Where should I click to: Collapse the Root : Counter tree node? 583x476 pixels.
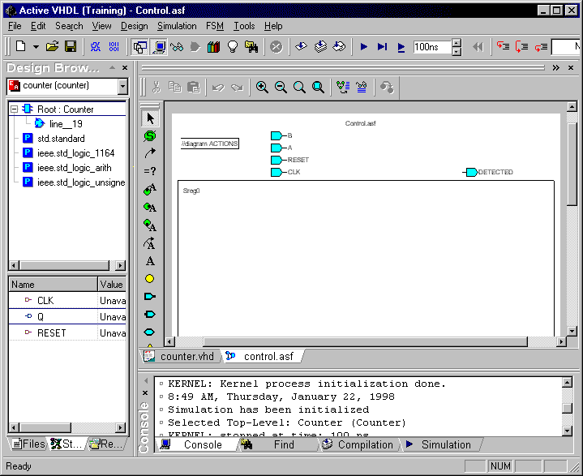[x=15, y=109]
